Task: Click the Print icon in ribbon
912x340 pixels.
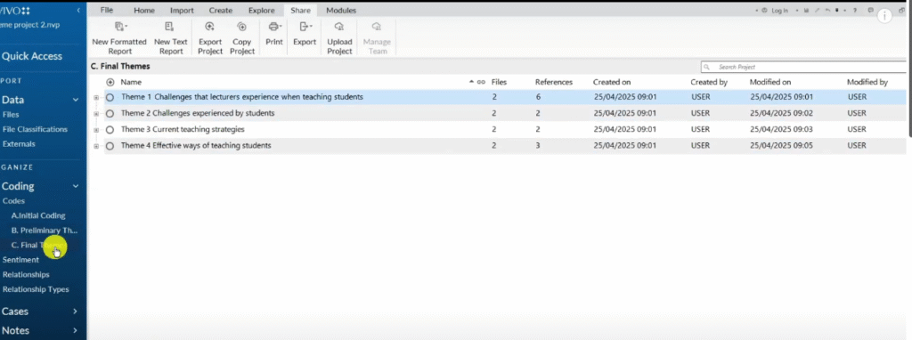Action: [274, 27]
